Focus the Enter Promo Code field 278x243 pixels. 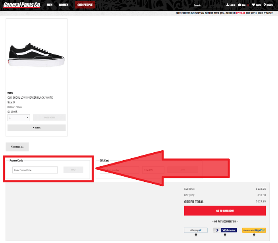35,170
